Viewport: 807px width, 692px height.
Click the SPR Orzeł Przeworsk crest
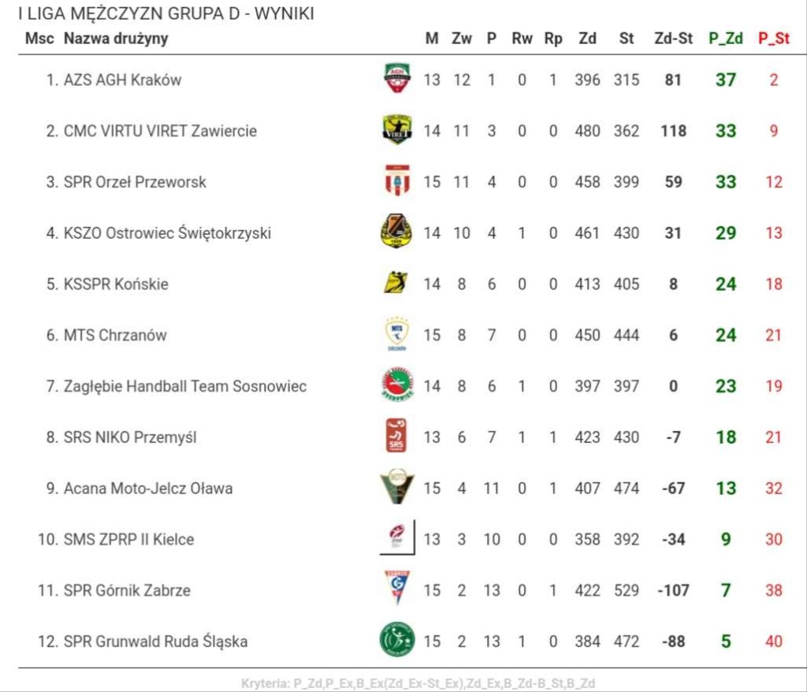coord(397,181)
